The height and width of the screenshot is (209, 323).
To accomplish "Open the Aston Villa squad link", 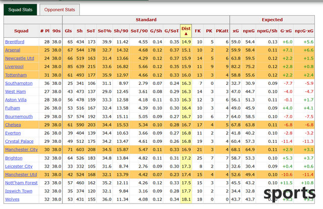I will [16, 100].
